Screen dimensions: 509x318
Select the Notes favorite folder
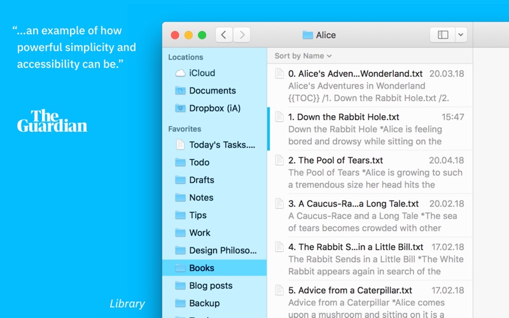click(201, 197)
